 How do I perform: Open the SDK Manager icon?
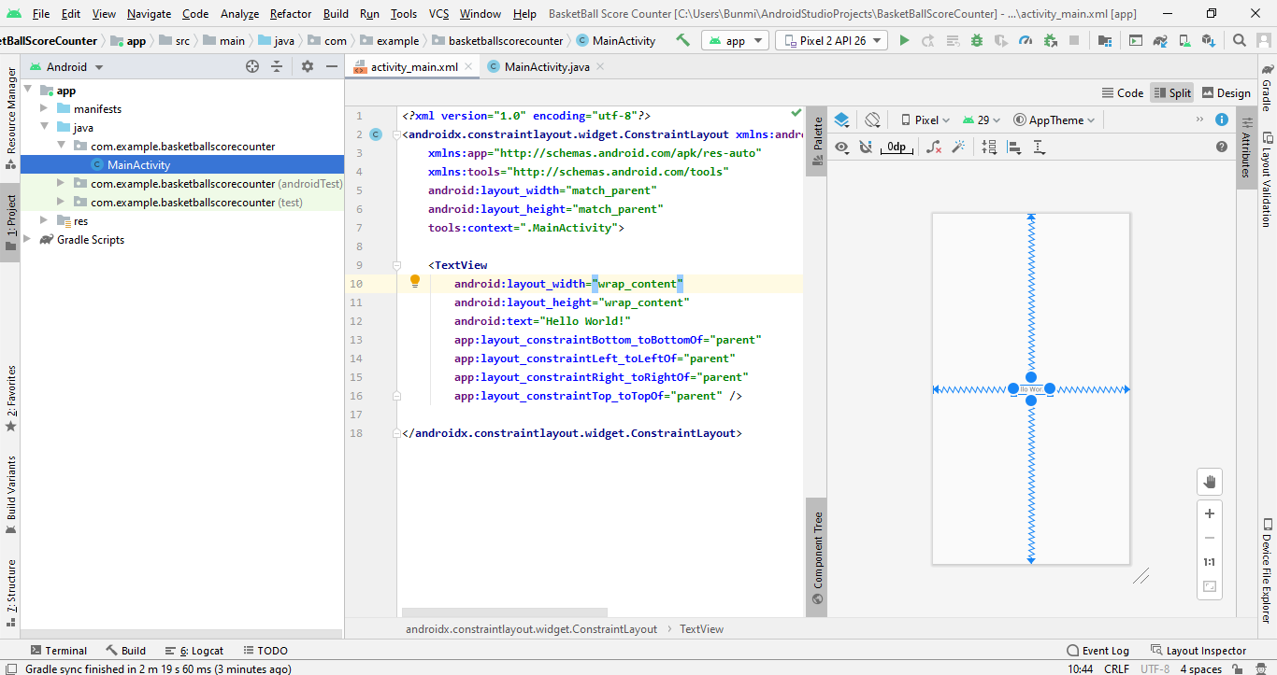1209,40
